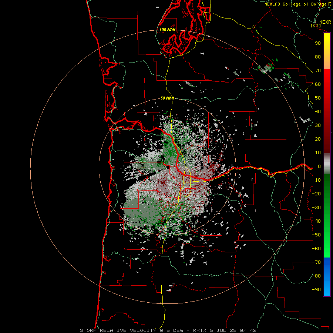Click the NEXR label near the color scale

325,22
